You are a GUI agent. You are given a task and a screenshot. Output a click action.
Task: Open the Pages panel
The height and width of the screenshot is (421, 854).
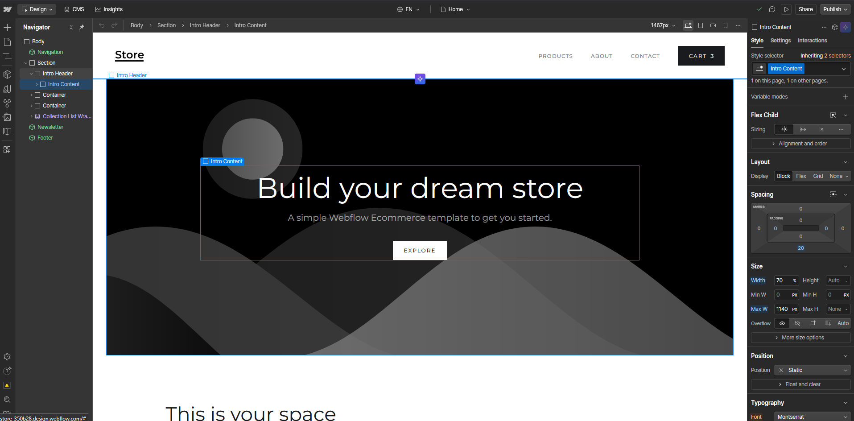[x=7, y=41]
